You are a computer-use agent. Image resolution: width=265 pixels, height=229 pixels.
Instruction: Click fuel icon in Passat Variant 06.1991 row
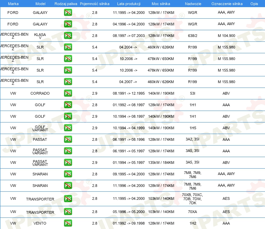tap(68, 151)
